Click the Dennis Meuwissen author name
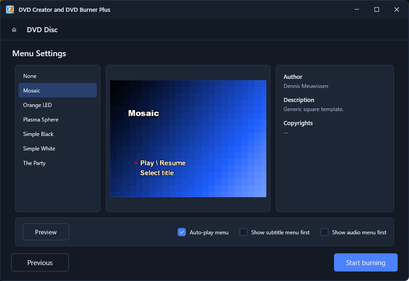 [x=306, y=86]
